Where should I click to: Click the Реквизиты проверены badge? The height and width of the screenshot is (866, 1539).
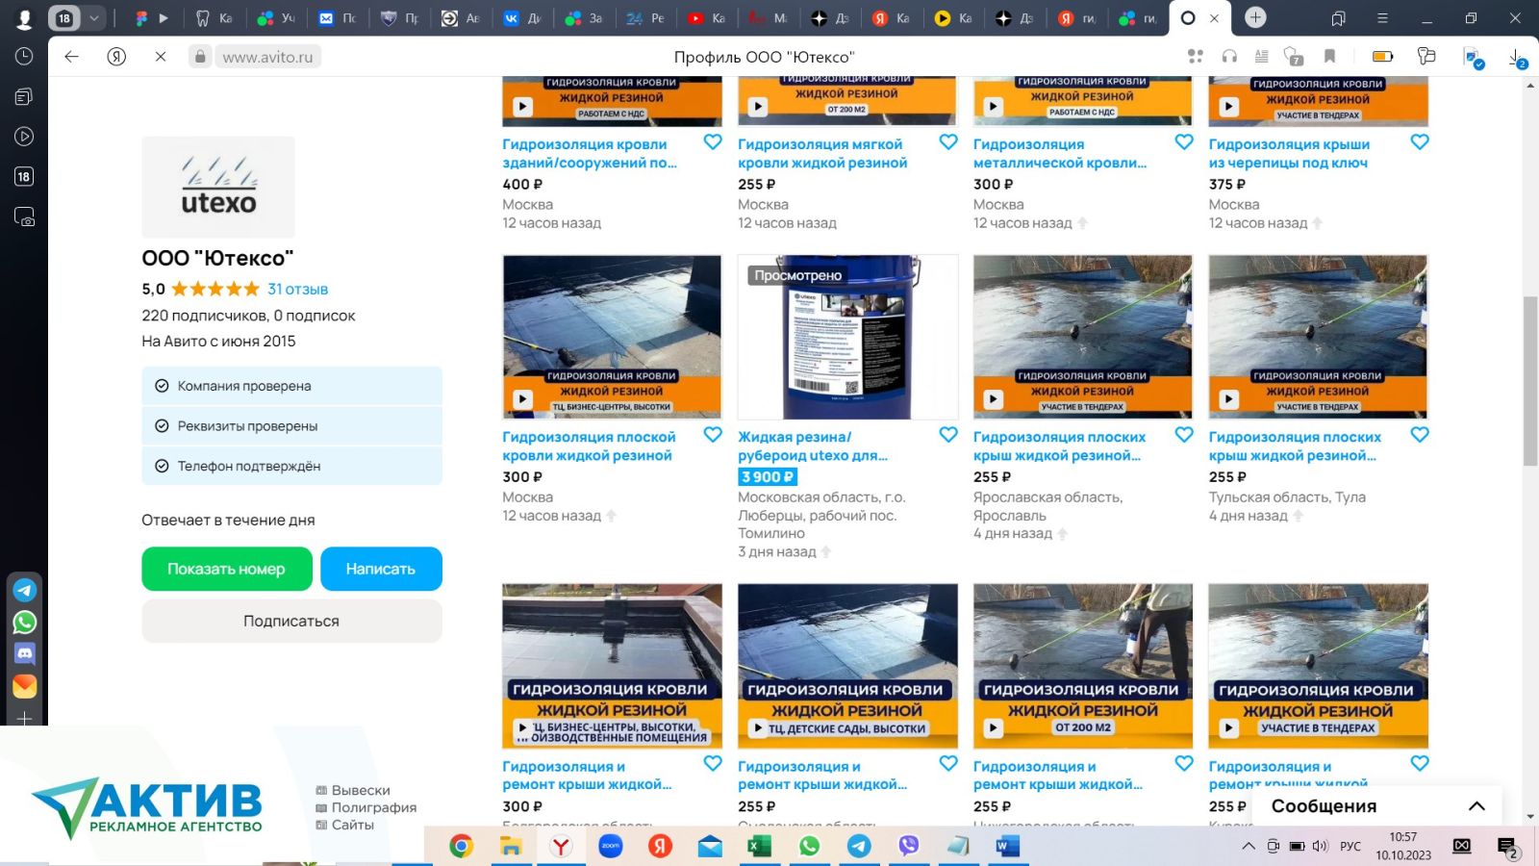point(291,426)
